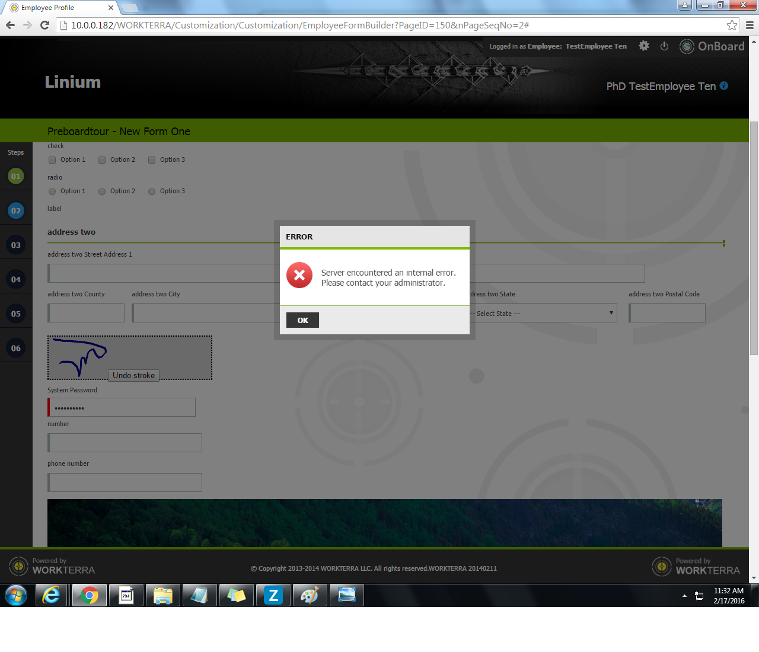The height and width of the screenshot is (652, 759).
Task: Go to step 01 in Steps sidebar
Action: pos(16,176)
